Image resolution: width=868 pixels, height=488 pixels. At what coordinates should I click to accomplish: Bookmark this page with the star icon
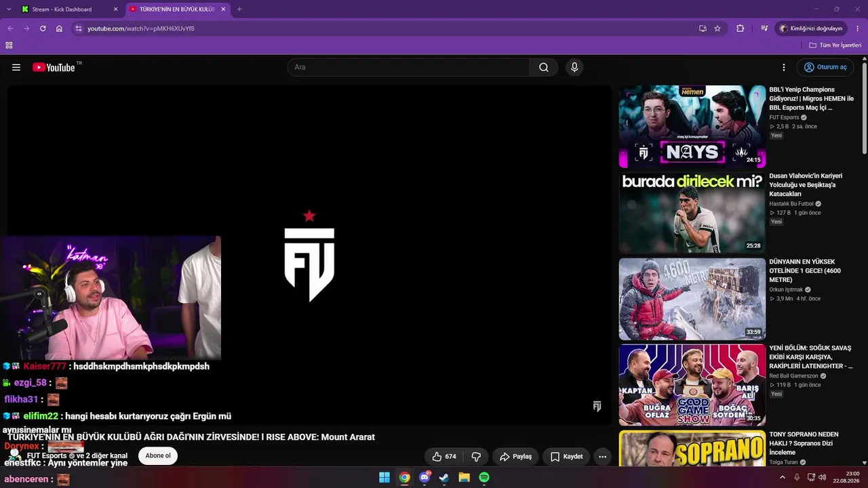click(x=717, y=28)
